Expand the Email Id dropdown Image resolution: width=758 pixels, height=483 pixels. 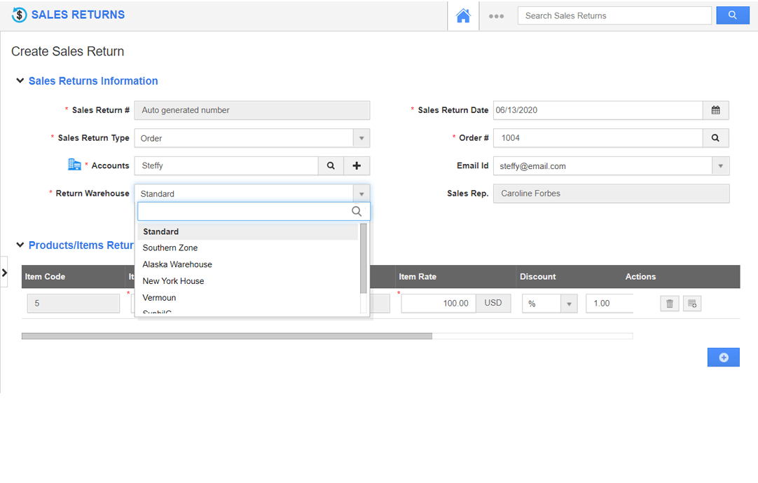pos(720,166)
